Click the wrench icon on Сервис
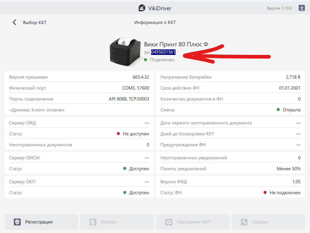This screenshot has height=233, width=310. coord(244,222)
